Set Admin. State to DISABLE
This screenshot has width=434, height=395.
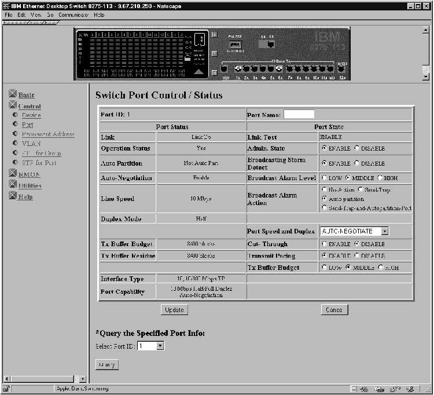pos(357,148)
